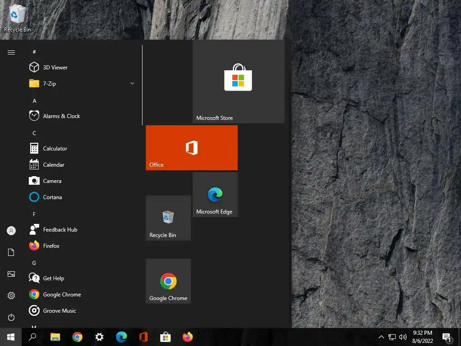Screen dimensions: 461x346
Task: Open the user account icon in Start
Action: click(x=11, y=230)
